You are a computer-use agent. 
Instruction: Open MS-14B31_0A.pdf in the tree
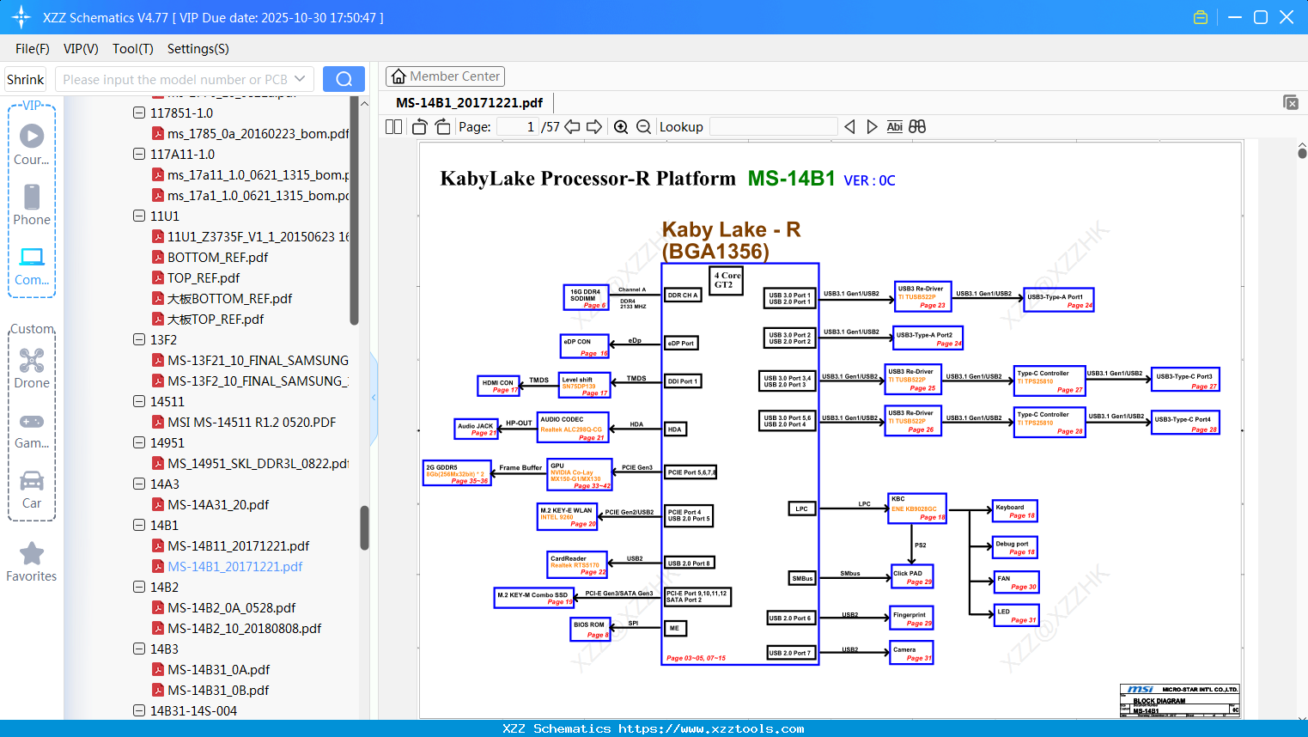[x=218, y=669]
